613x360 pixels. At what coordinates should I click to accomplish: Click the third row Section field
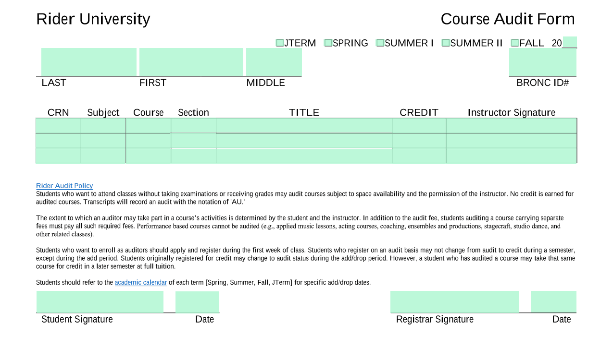click(194, 156)
